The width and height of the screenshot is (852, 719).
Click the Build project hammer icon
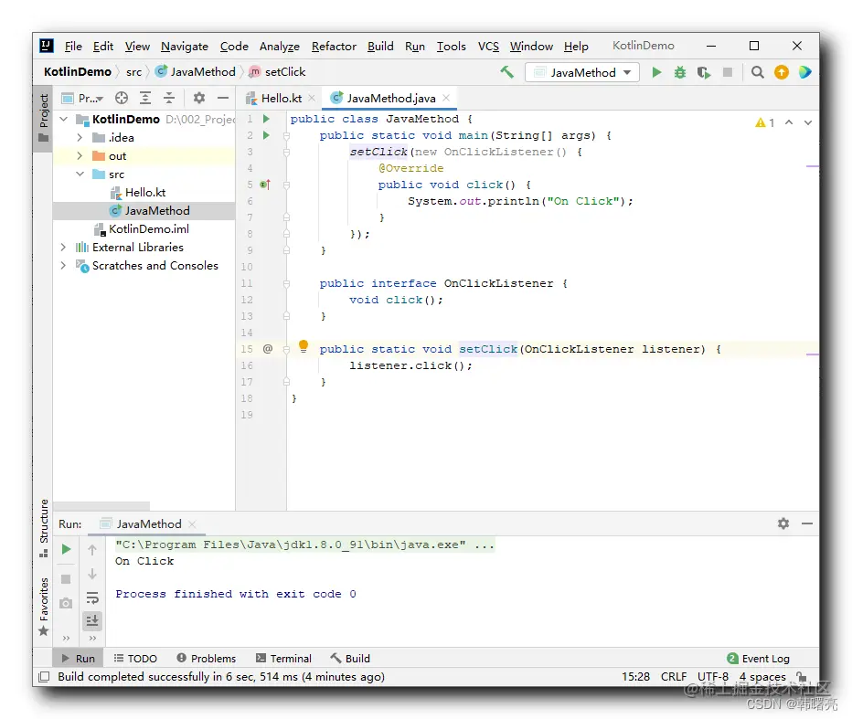tap(507, 71)
